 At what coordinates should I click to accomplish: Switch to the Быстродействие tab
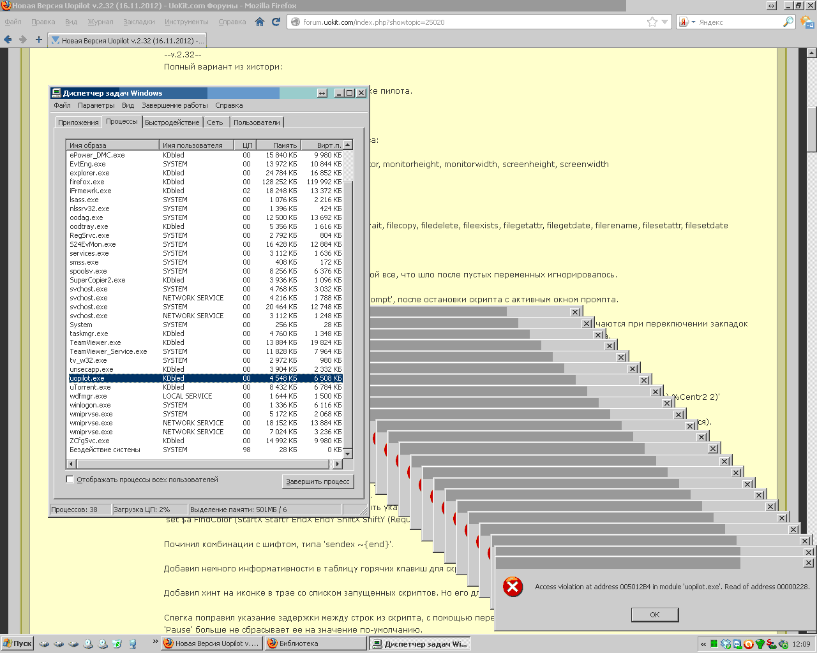click(x=172, y=122)
